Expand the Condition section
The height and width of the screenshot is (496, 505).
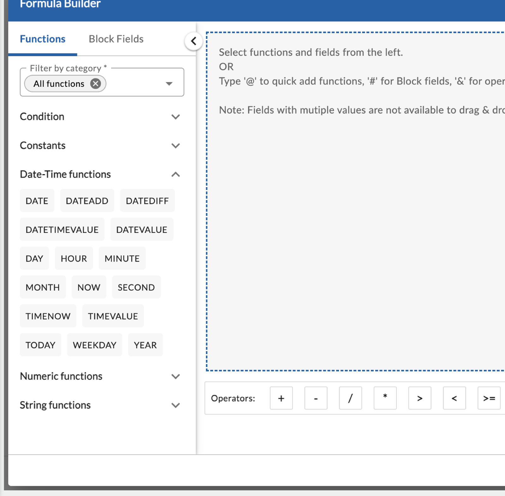pos(100,117)
